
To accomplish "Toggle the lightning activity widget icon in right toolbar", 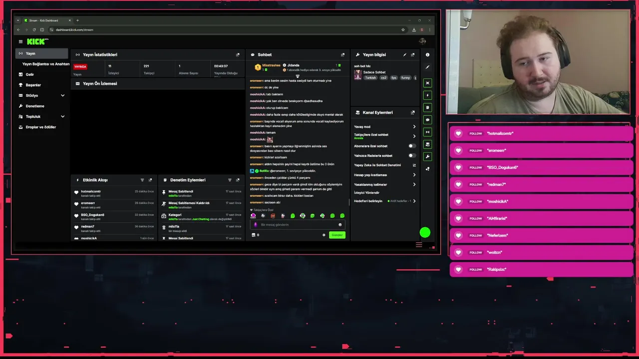I will tap(427, 95).
